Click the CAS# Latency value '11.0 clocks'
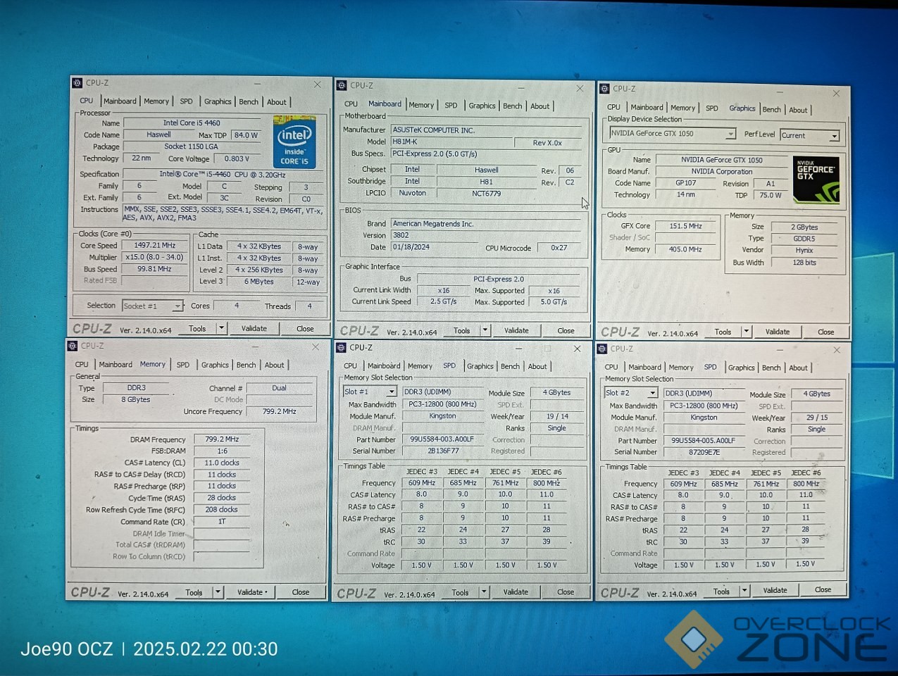 click(x=222, y=463)
